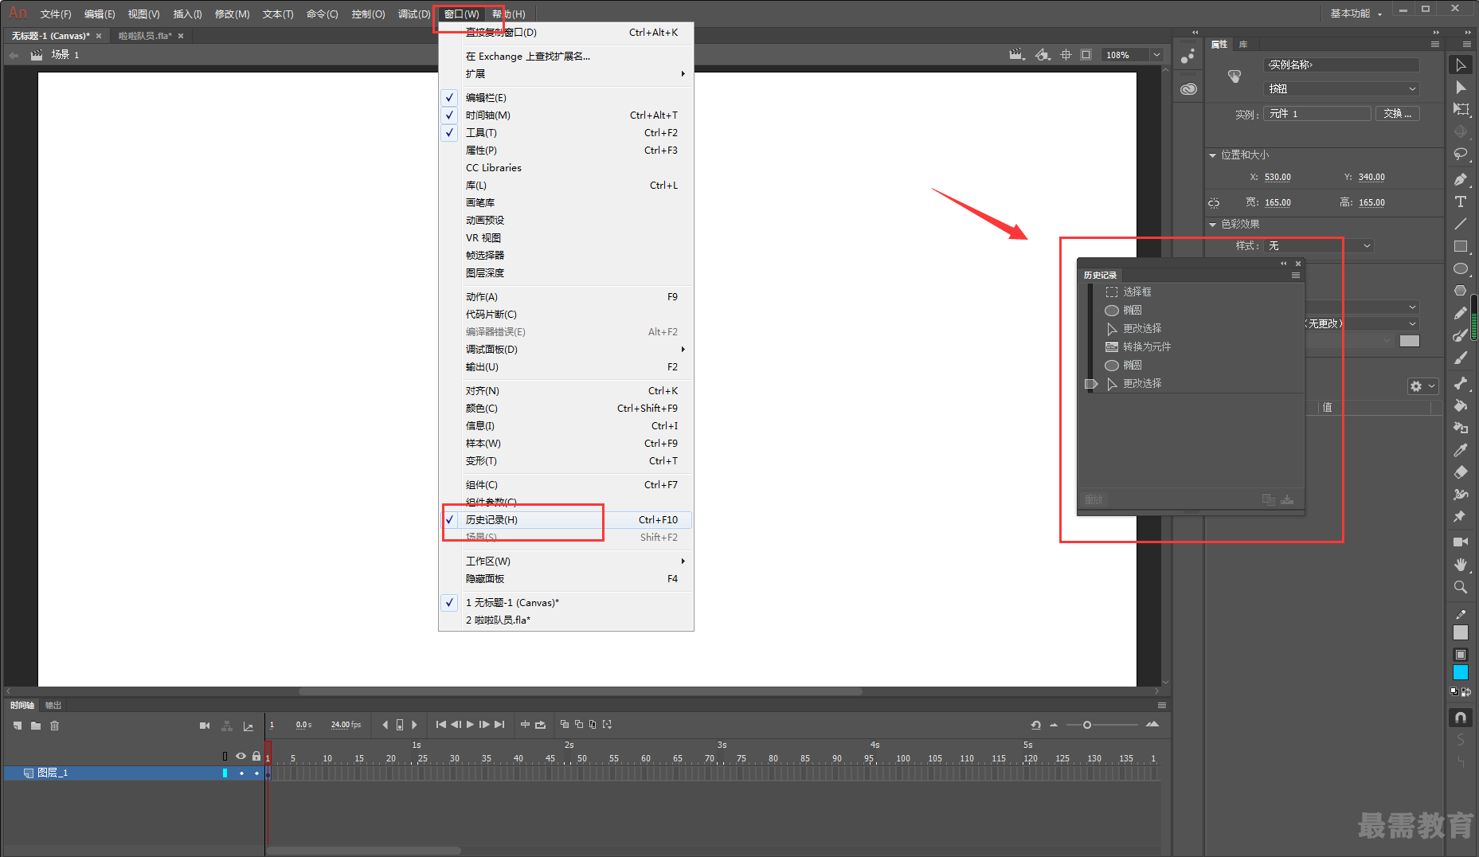The height and width of the screenshot is (857, 1479).
Task: Open the zoom 108% dropdown
Action: point(1156,55)
